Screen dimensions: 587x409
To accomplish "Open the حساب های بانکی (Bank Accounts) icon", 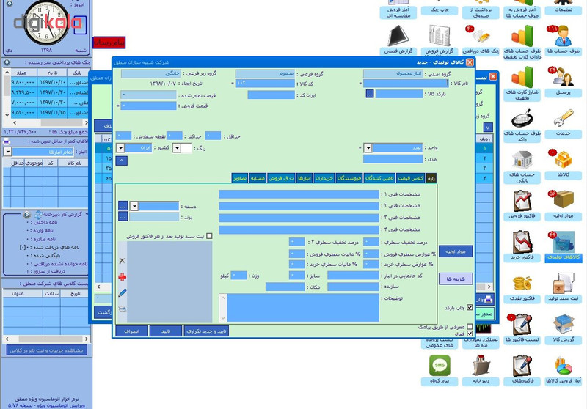I will click(522, 161).
